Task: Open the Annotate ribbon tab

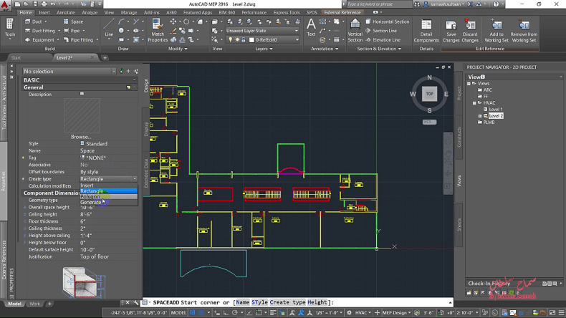Action: pyautogui.click(x=66, y=13)
